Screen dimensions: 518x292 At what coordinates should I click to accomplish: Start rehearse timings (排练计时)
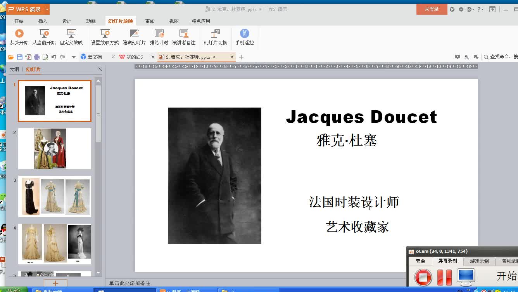tap(159, 37)
